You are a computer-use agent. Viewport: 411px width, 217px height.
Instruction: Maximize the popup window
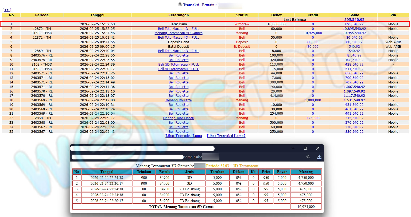click(305, 148)
